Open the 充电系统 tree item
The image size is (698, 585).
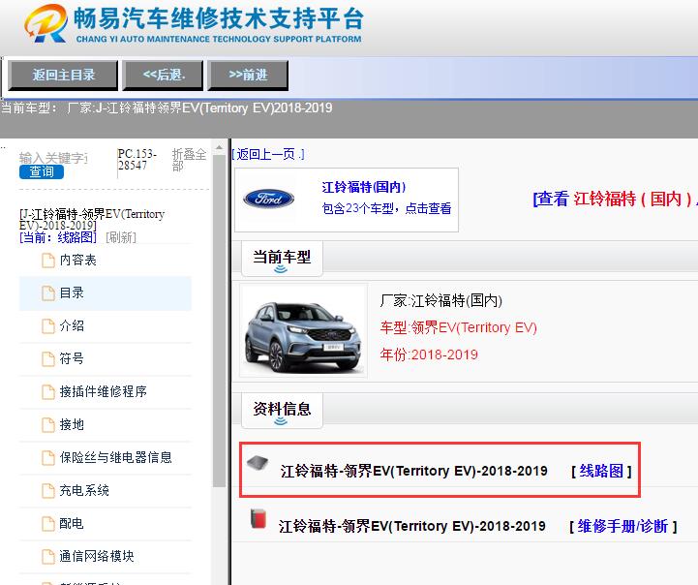pos(84,490)
